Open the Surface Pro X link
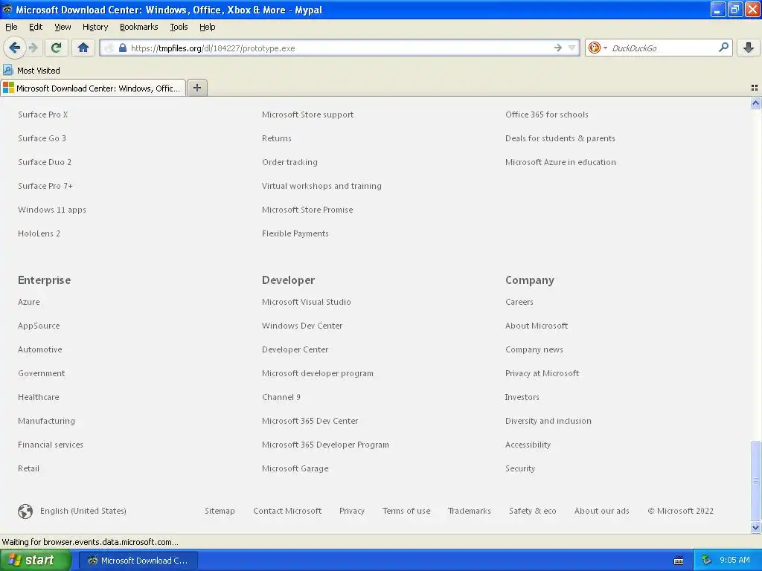This screenshot has width=762, height=571. pos(42,114)
